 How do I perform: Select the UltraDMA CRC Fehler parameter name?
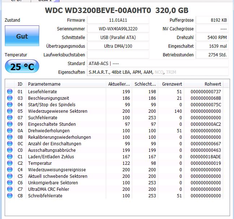point(49,189)
